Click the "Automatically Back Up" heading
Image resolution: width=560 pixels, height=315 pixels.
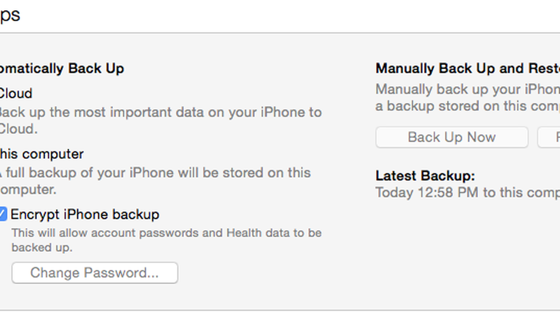(x=62, y=68)
